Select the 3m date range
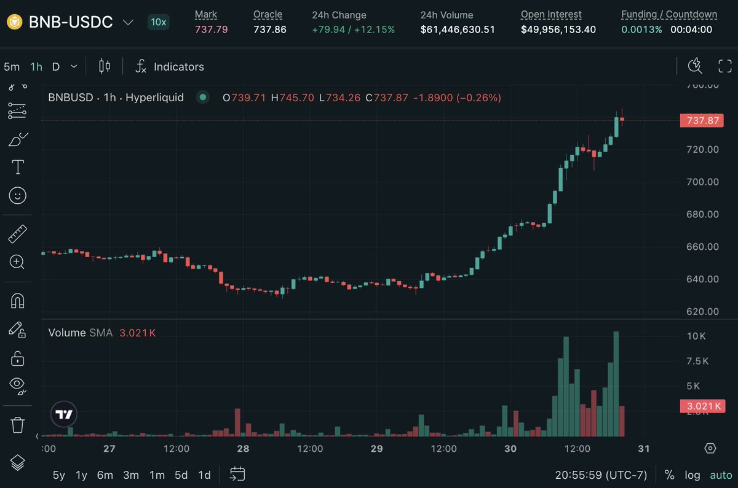This screenshot has height=488, width=738. tap(131, 474)
